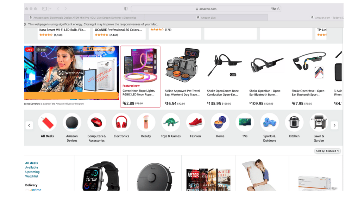
Task: Switch to Amazon Live tab
Action: tap(206, 18)
